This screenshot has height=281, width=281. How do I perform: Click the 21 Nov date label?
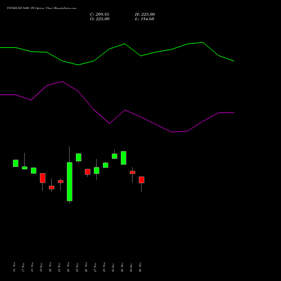point(59,267)
